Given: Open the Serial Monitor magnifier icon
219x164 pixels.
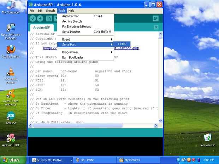Looking at the screenshot, I should click(x=155, y=18).
